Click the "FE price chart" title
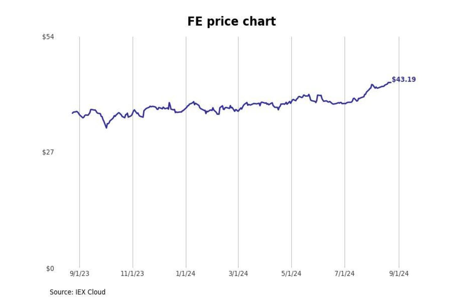The height and width of the screenshot is (301, 452). (x=231, y=21)
